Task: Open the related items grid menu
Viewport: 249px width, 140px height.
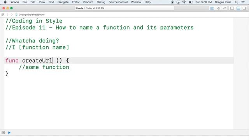Action: 3,15
